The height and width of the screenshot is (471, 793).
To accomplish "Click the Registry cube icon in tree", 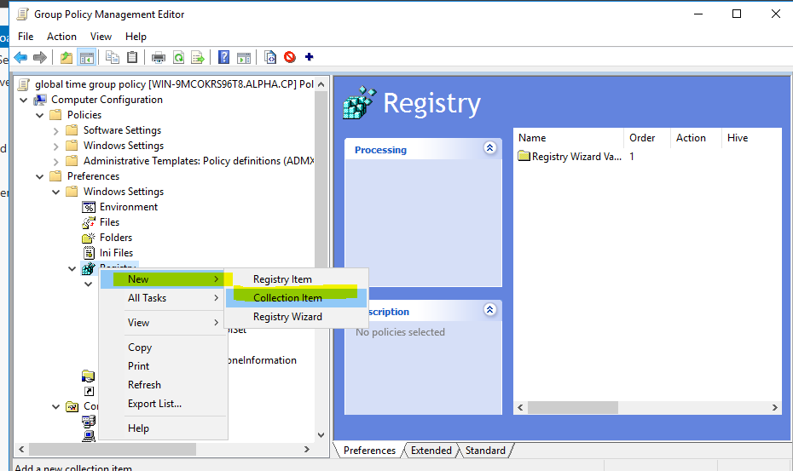I will (x=88, y=268).
